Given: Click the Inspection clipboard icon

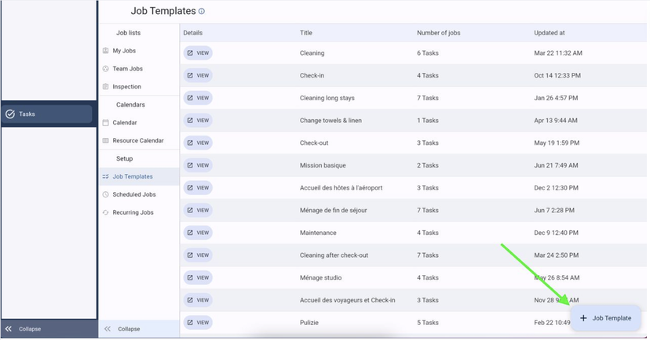Looking at the screenshot, I should 105,86.
